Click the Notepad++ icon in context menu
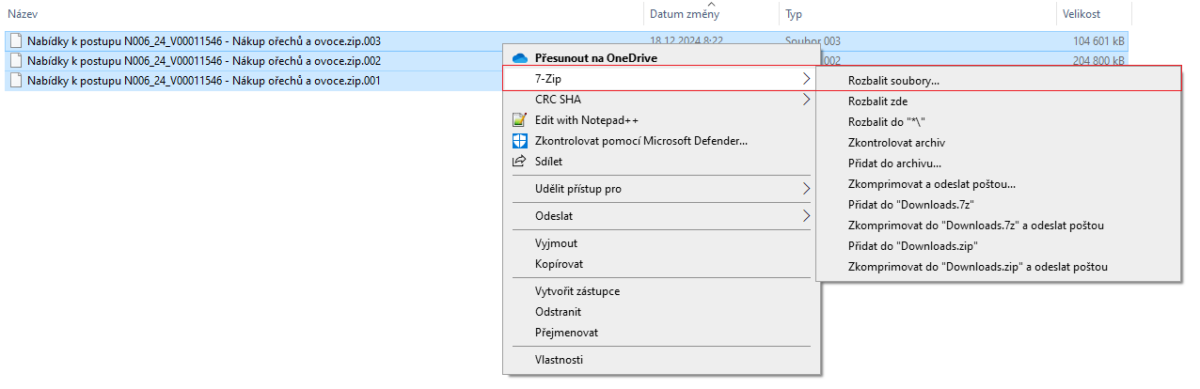This screenshot has height=389, width=1200. (x=519, y=120)
